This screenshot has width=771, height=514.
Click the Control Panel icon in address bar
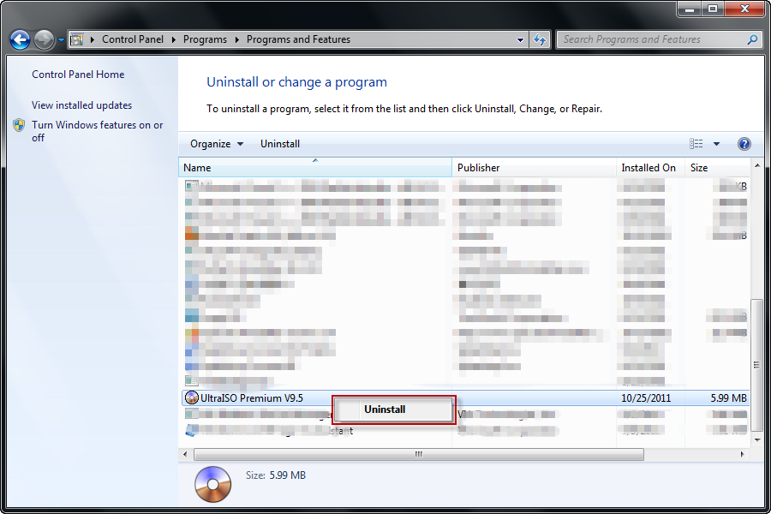click(76, 39)
